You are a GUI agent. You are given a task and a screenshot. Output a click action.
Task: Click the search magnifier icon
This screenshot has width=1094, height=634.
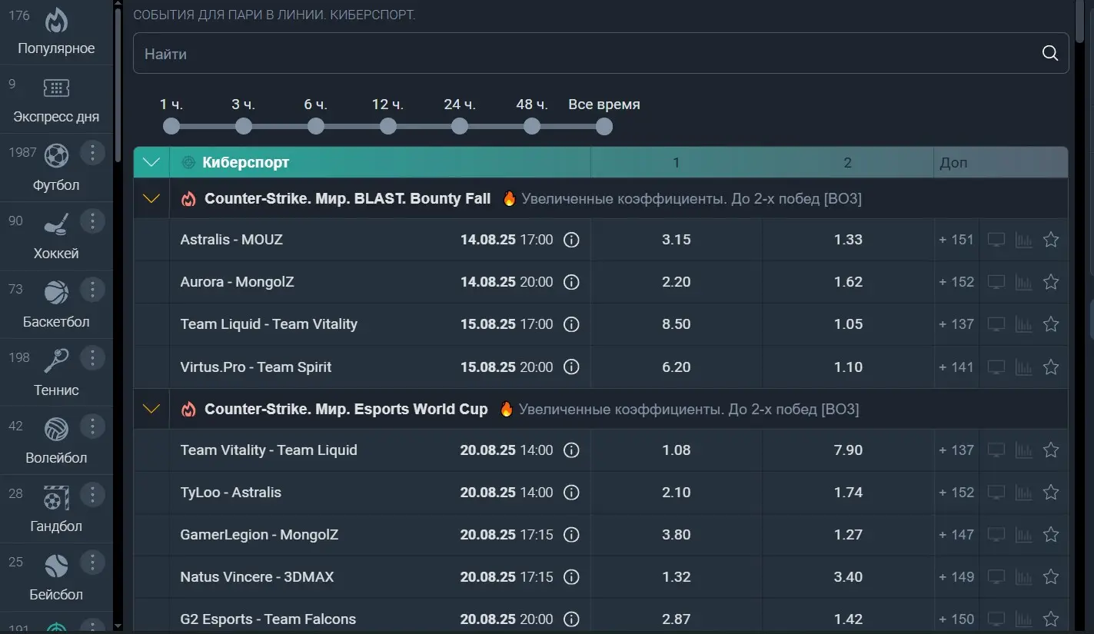(1049, 53)
